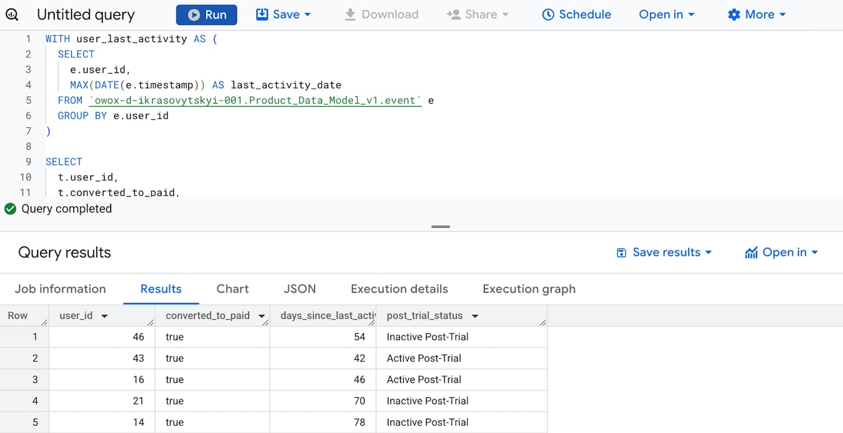Click user_id cell 43

click(x=102, y=358)
